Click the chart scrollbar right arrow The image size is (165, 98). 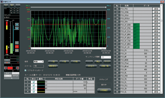click(x=105, y=48)
